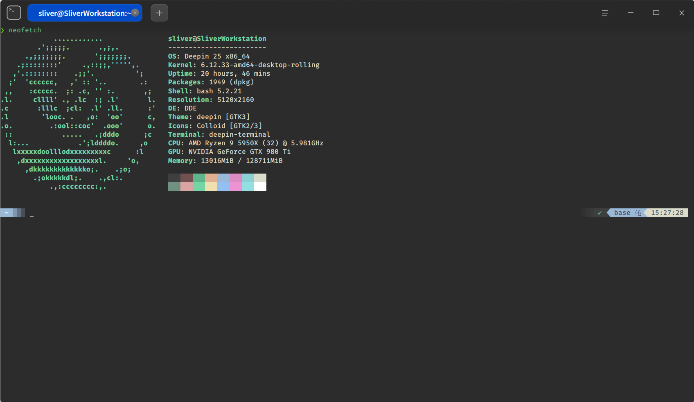Click the green color block in top palette row
The width and height of the screenshot is (694, 402).
199,178
